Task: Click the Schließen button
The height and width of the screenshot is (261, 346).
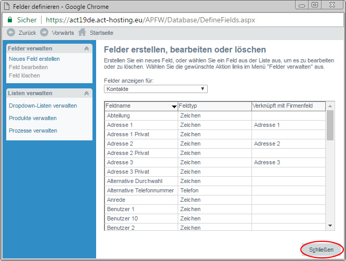Action: coord(321,250)
